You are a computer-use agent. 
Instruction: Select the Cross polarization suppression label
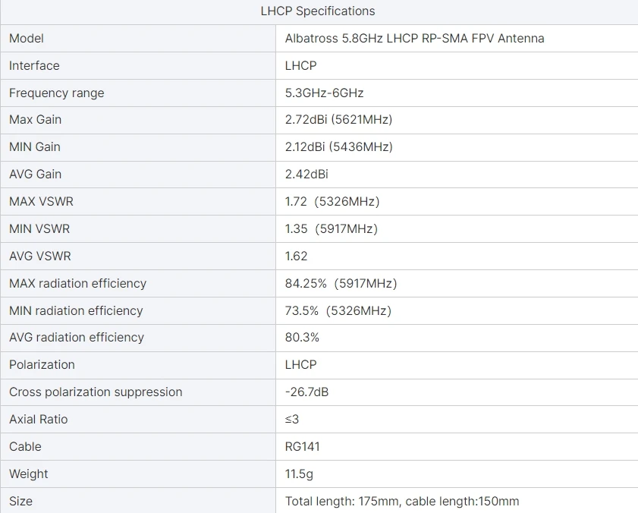(96, 392)
